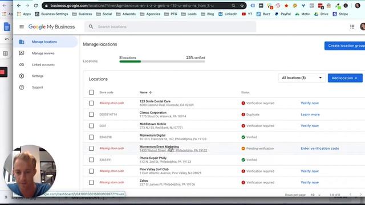The image size is (365, 205).
Task: Open the Drive bookmark
Action: [x=321, y=14]
